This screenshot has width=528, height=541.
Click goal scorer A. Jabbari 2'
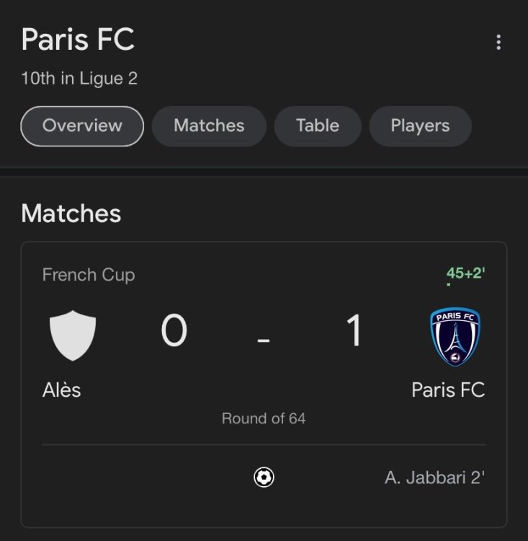pyautogui.click(x=434, y=478)
